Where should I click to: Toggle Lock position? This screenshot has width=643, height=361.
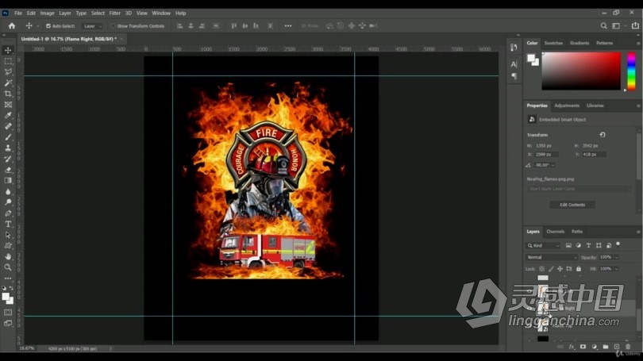[560, 269]
